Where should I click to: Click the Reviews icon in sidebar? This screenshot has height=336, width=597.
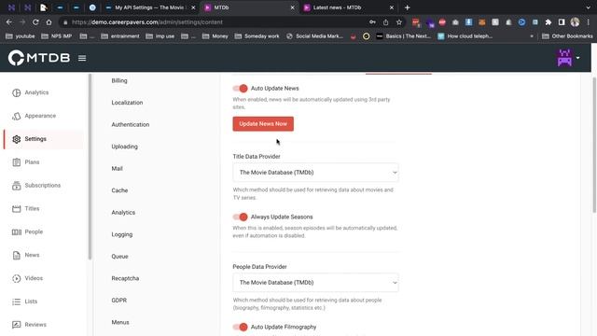pyautogui.click(x=17, y=325)
